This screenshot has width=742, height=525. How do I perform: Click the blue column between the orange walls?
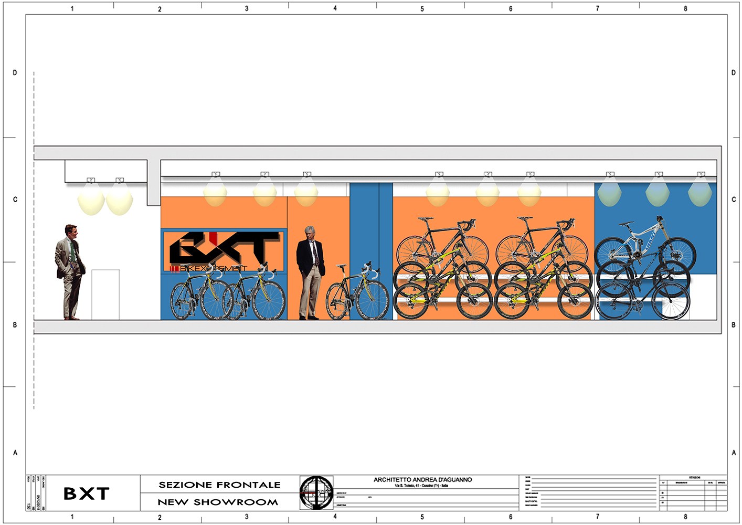coord(371,251)
